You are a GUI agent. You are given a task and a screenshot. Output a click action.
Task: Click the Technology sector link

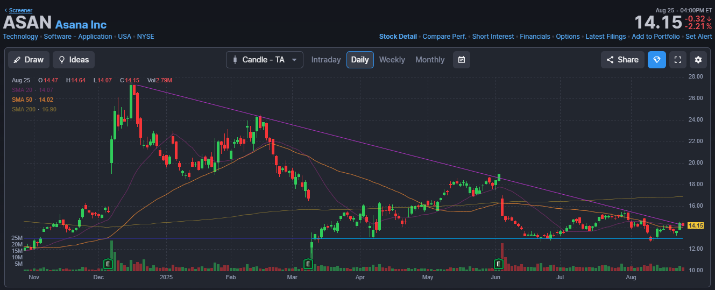pyautogui.click(x=20, y=37)
